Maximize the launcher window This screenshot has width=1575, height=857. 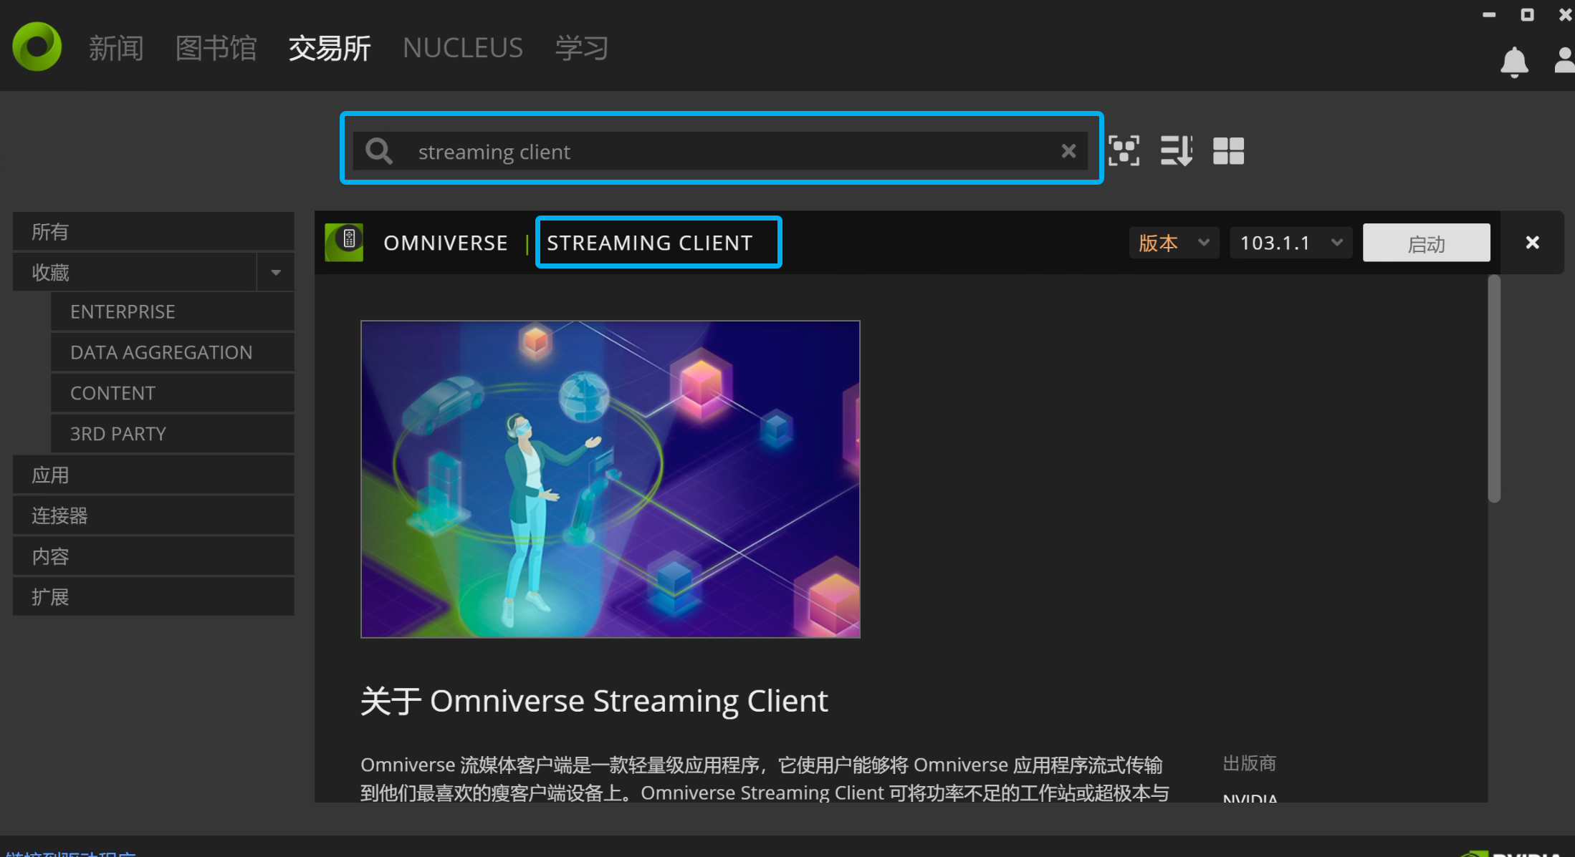click(x=1528, y=15)
